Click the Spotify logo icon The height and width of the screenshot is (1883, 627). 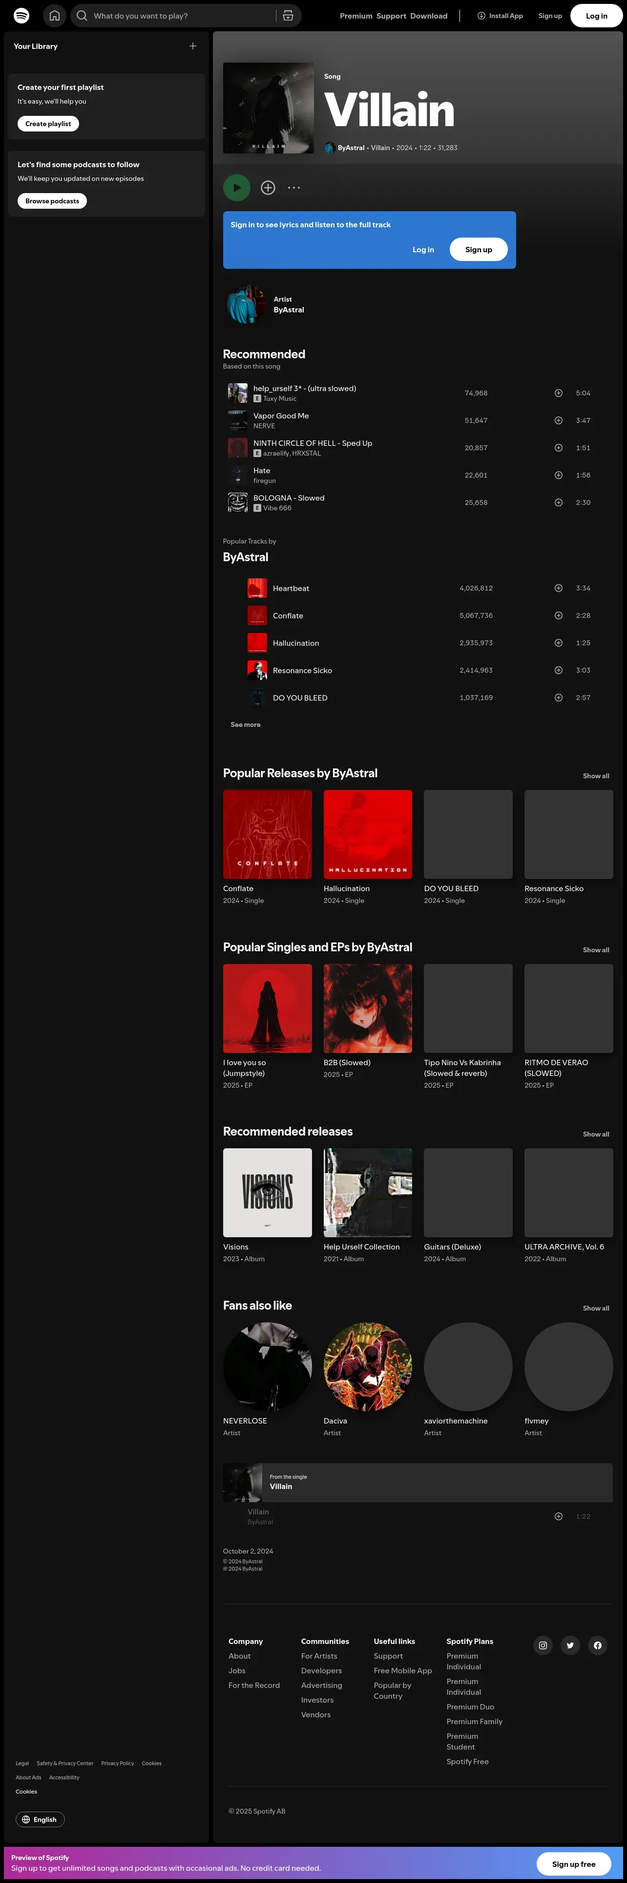click(22, 15)
